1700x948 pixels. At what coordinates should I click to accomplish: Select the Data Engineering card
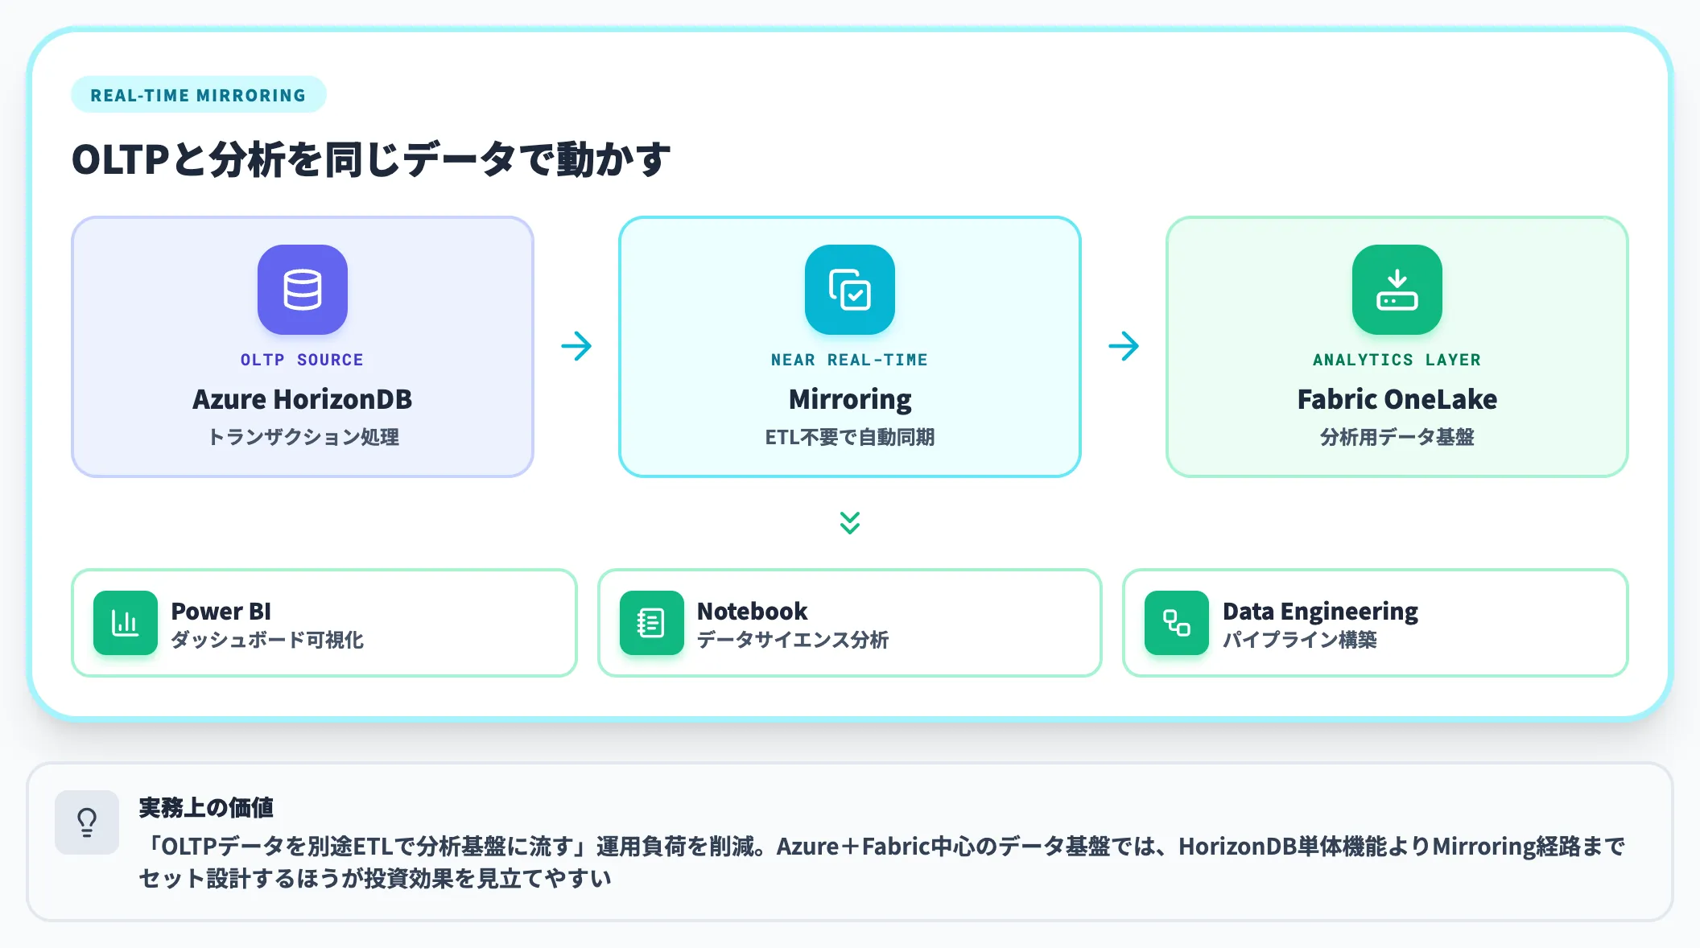tap(1376, 623)
